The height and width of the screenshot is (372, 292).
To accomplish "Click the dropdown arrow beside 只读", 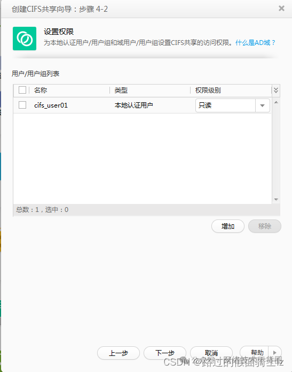I will (x=263, y=105).
